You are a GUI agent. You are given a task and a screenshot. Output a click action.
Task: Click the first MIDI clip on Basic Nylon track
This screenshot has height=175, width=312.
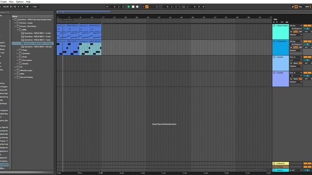[x=68, y=33]
